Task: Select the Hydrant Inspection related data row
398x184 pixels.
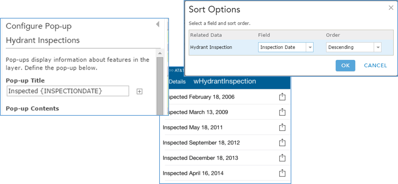Action: pyautogui.click(x=211, y=47)
